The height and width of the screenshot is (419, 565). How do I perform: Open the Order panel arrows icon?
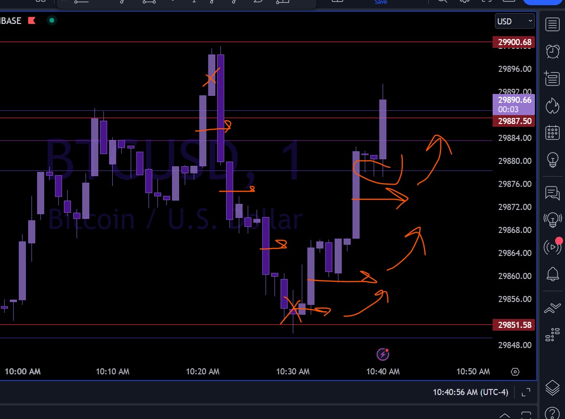[x=552, y=309]
